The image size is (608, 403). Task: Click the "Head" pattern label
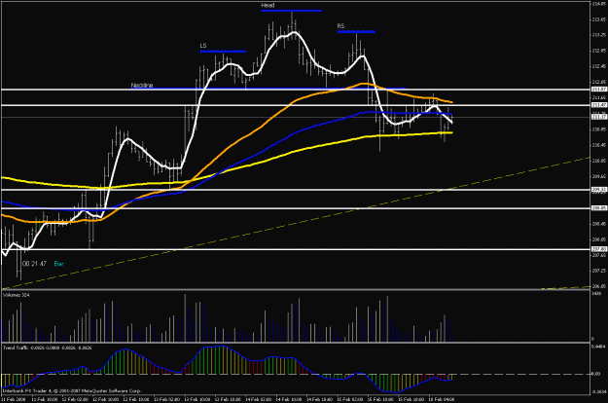268,6
